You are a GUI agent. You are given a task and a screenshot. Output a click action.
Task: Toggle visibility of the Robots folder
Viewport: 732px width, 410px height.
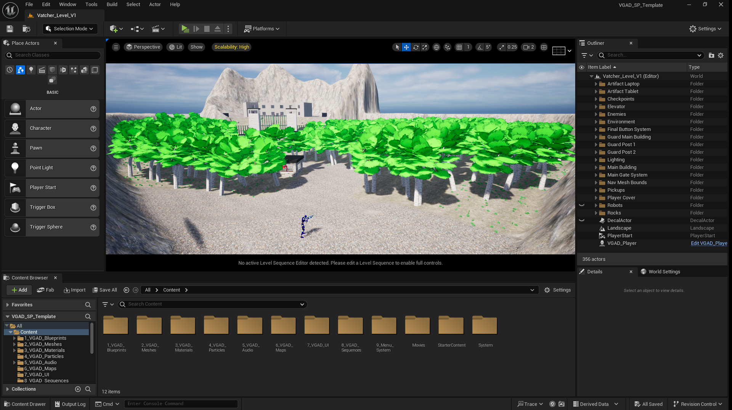coord(582,205)
